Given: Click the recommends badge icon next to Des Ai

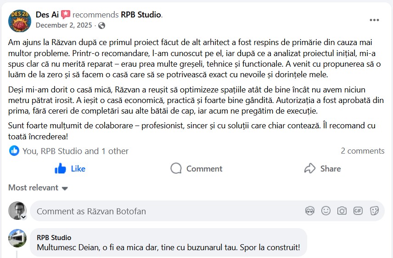Looking at the screenshot, I should point(66,15).
